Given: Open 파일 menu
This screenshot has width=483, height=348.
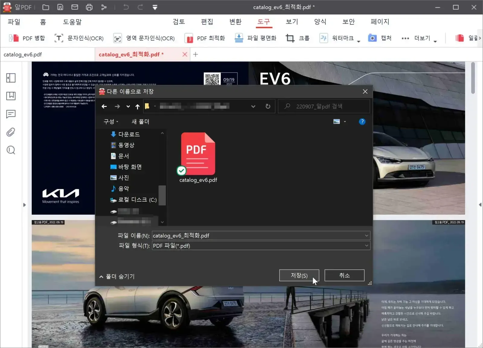Looking at the screenshot, I should (x=14, y=22).
